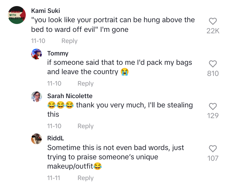Click the Tommy username
Image resolution: width=227 pixels, height=184 pixels.
(x=58, y=53)
